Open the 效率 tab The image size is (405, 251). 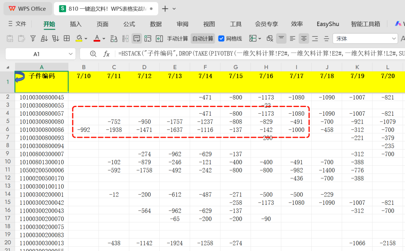[x=297, y=24]
